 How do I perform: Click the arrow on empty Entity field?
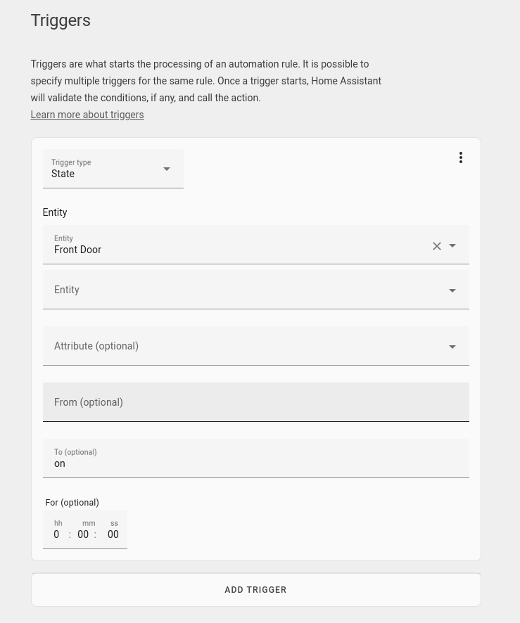pyautogui.click(x=452, y=290)
